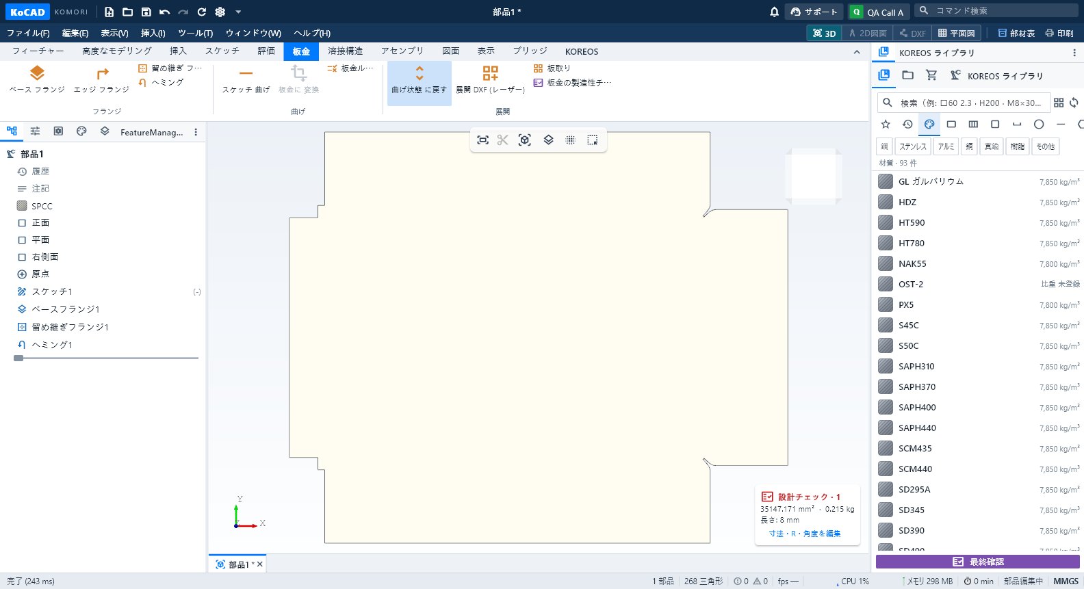Click the box selection icon in viewport toolbar
The width and height of the screenshot is (1084, 589).
click(x=593, y=140)
